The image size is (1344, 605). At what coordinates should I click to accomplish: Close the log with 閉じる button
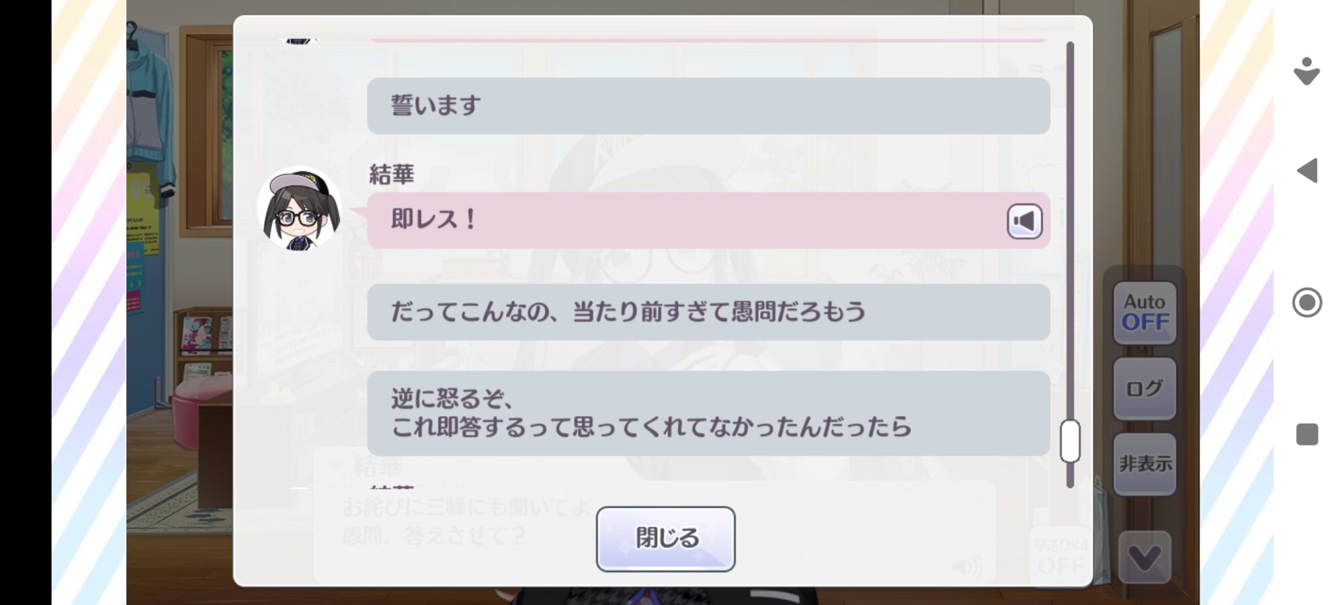(x=665, y=538)
